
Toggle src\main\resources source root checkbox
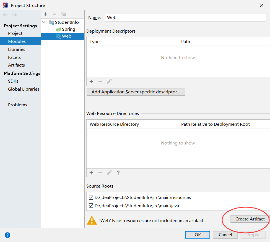91,197
